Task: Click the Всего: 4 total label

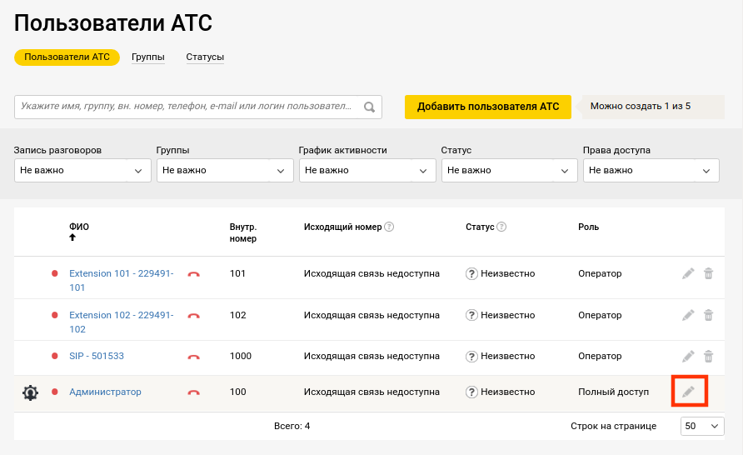Action: tap(292, 426)
